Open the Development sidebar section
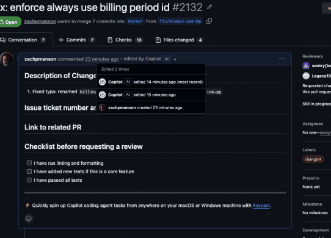 click(x=316, y=230)
